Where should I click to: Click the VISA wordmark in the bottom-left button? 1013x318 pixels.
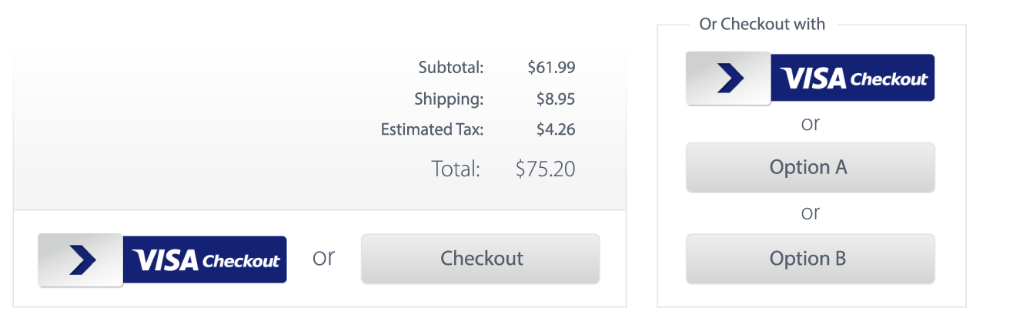click(x=165, y=260)
